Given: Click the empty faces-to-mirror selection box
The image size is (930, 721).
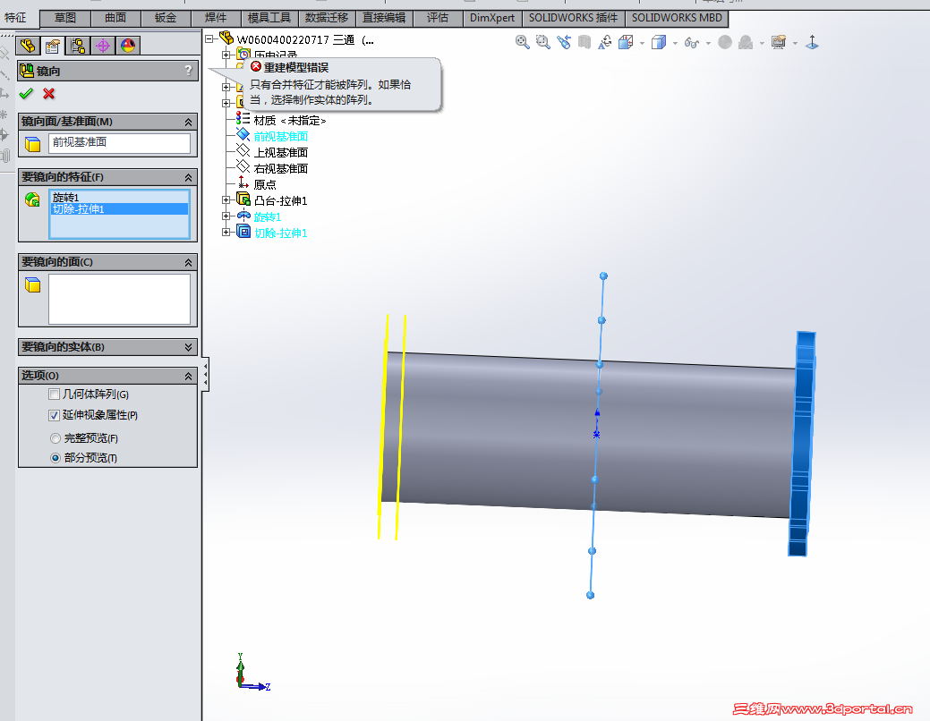Looking at the screenshot, I should (x=119, y=299).
